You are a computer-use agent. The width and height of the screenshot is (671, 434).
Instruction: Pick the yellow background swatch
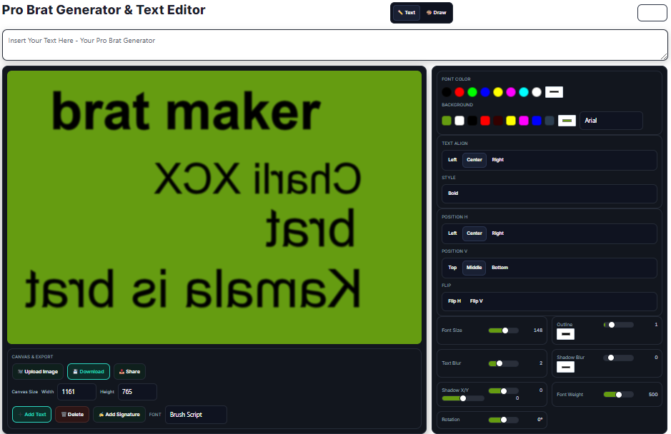[x=511, y=121]
